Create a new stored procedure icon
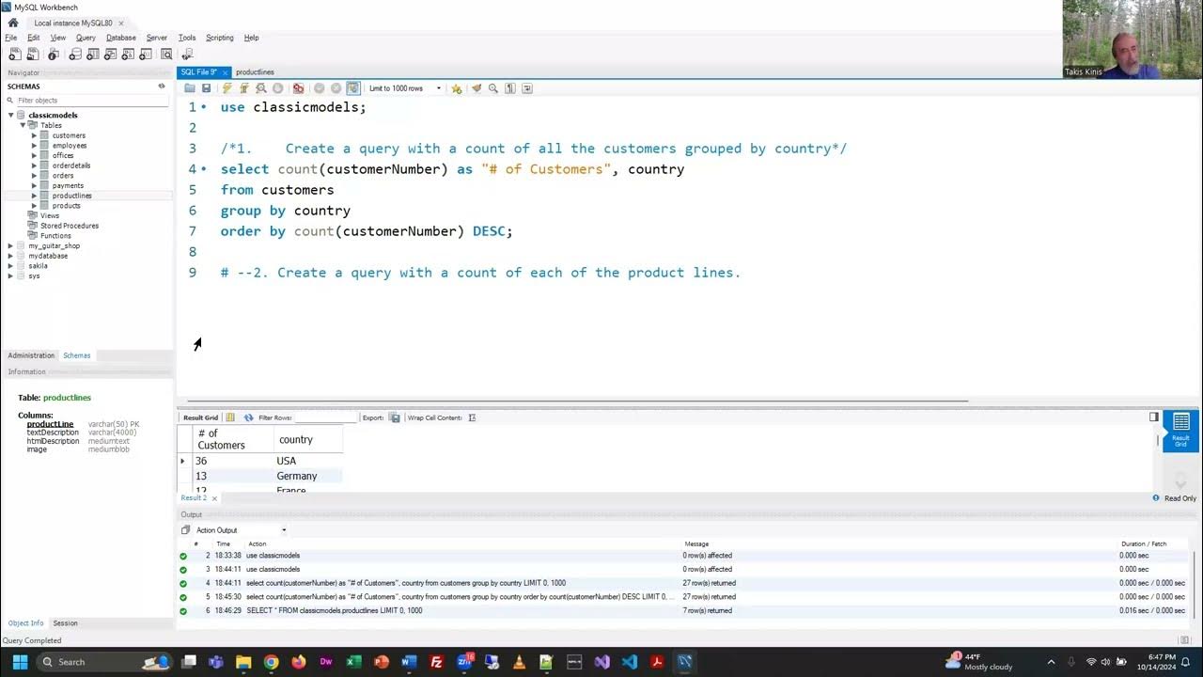 [x=129, y=55]
